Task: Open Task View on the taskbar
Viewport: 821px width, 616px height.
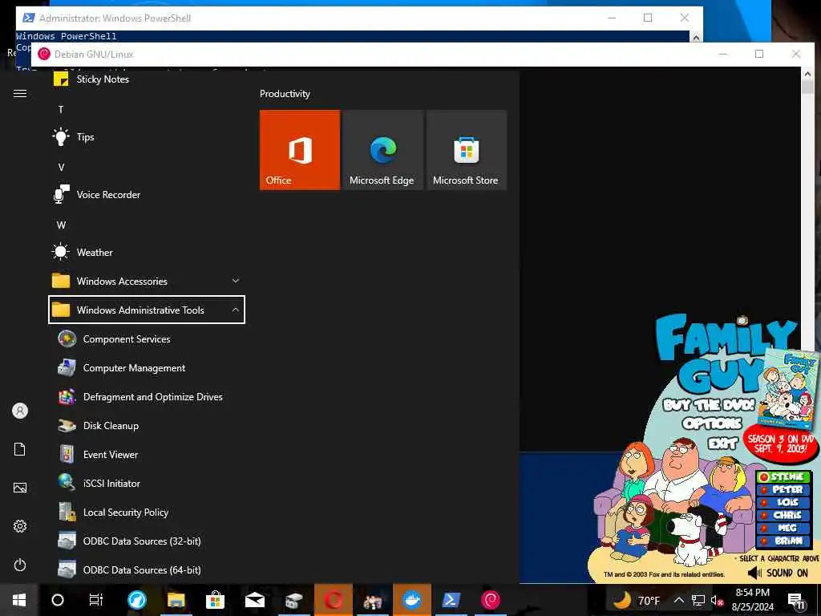Action: coord(96,600)
